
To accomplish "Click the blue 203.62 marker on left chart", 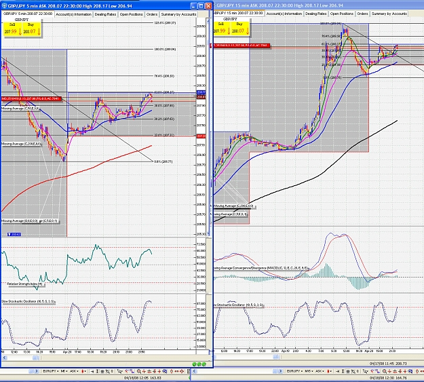I will [14, 234].
